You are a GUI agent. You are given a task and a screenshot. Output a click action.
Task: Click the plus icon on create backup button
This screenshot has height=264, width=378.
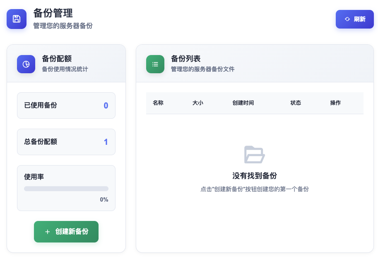[47, 232]
